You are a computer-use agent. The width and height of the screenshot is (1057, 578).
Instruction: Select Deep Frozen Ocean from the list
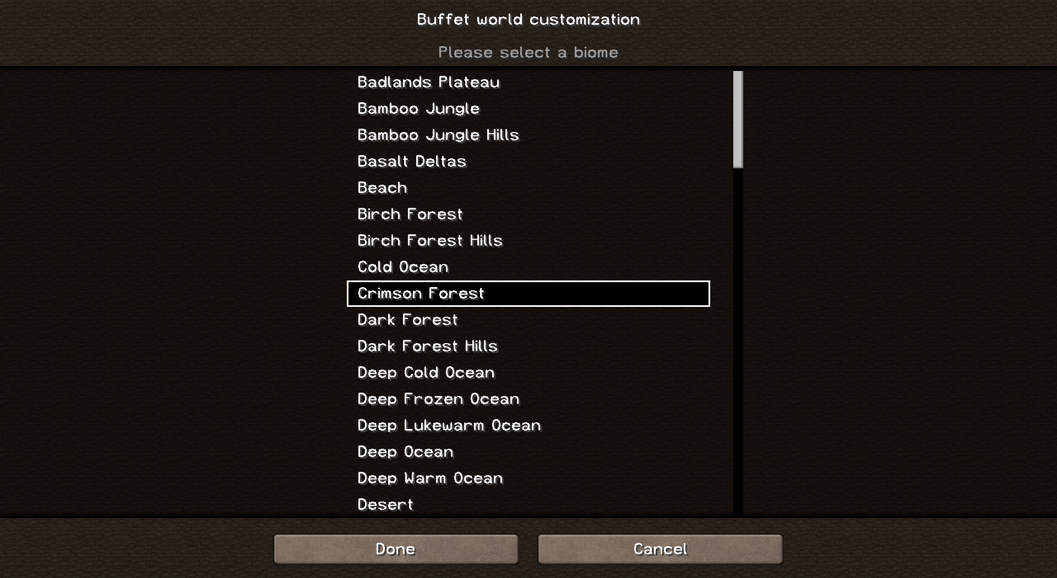(x=438, y=399)
